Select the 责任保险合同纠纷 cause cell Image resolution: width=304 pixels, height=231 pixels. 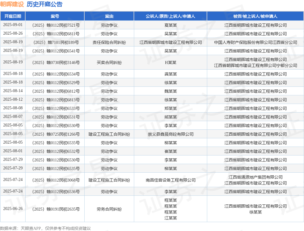pyautogui.click(x=109, y=42)
